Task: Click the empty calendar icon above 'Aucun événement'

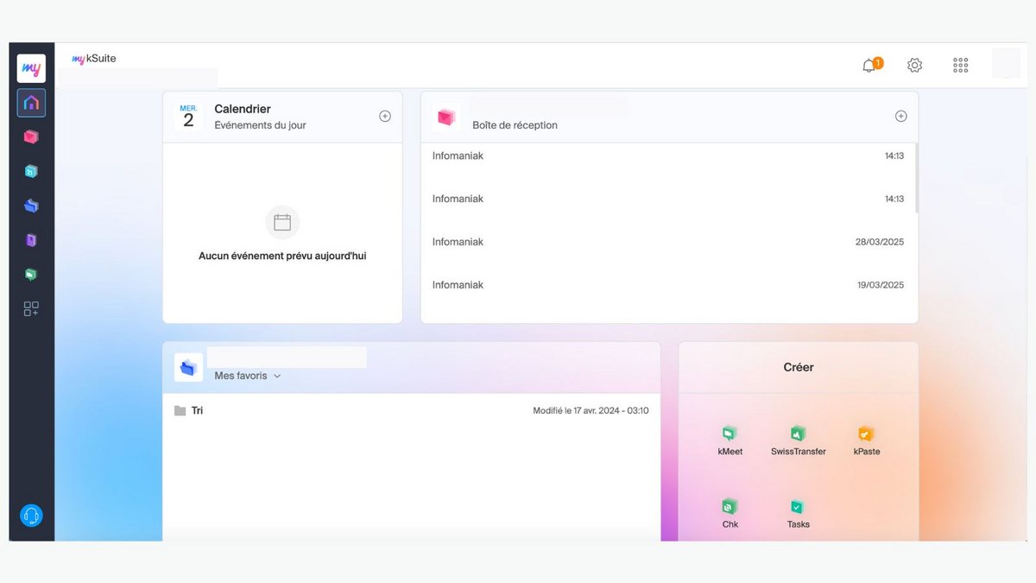Action: tap(282, 223)
